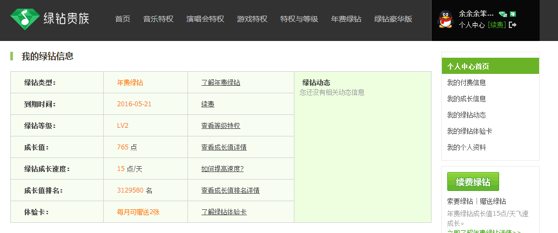Image resolution: width=558 pixels, height=233 pixels.
Task: Click 续费 link in expiry row
Action: tap(208, 105)
